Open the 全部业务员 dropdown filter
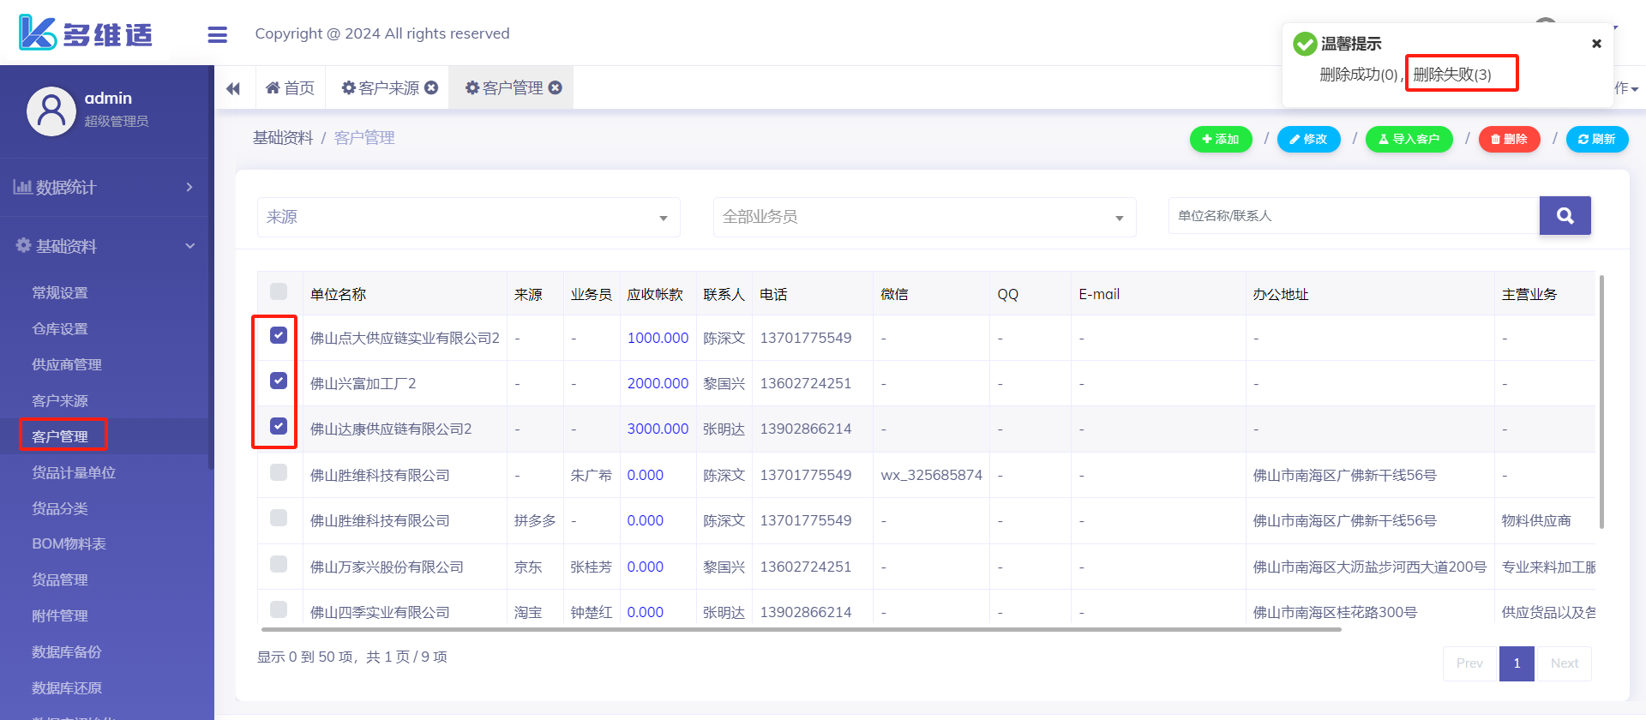 tap(924, 218)
